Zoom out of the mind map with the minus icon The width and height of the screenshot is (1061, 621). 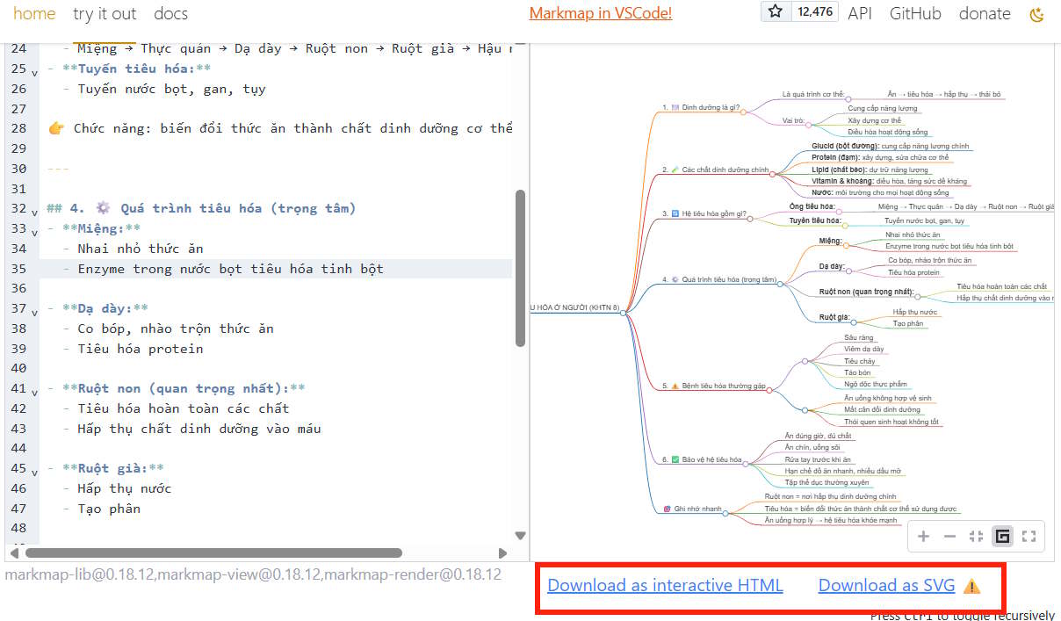coord(949,536)
